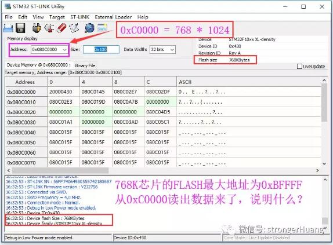Open the External Loader menu

(x=113, y=17)
